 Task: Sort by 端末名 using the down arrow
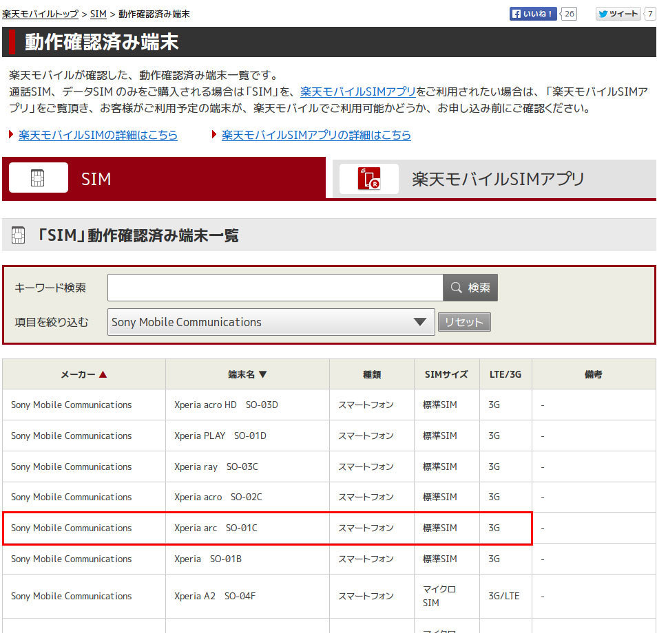(x=262, y=374)
